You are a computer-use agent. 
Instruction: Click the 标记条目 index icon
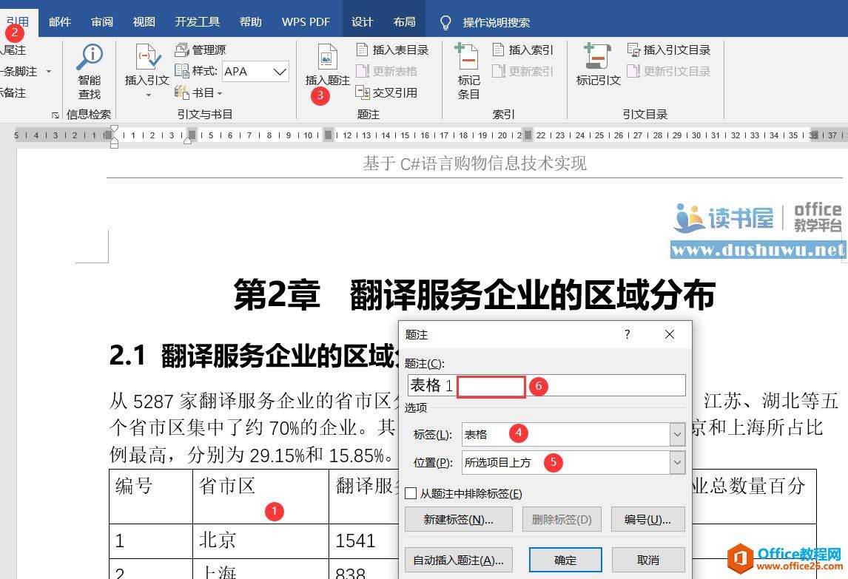pos(468,70)
